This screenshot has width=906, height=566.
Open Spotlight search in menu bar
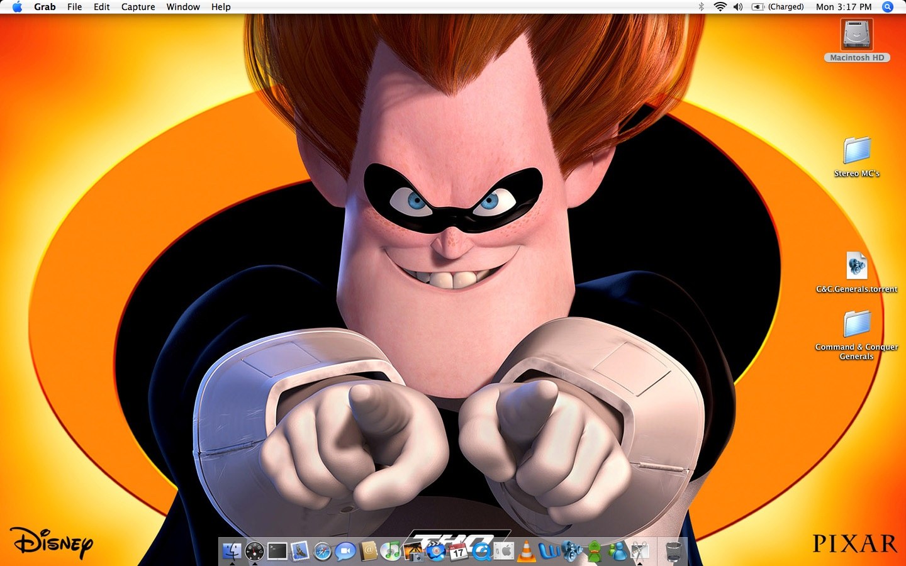(888, 7)
